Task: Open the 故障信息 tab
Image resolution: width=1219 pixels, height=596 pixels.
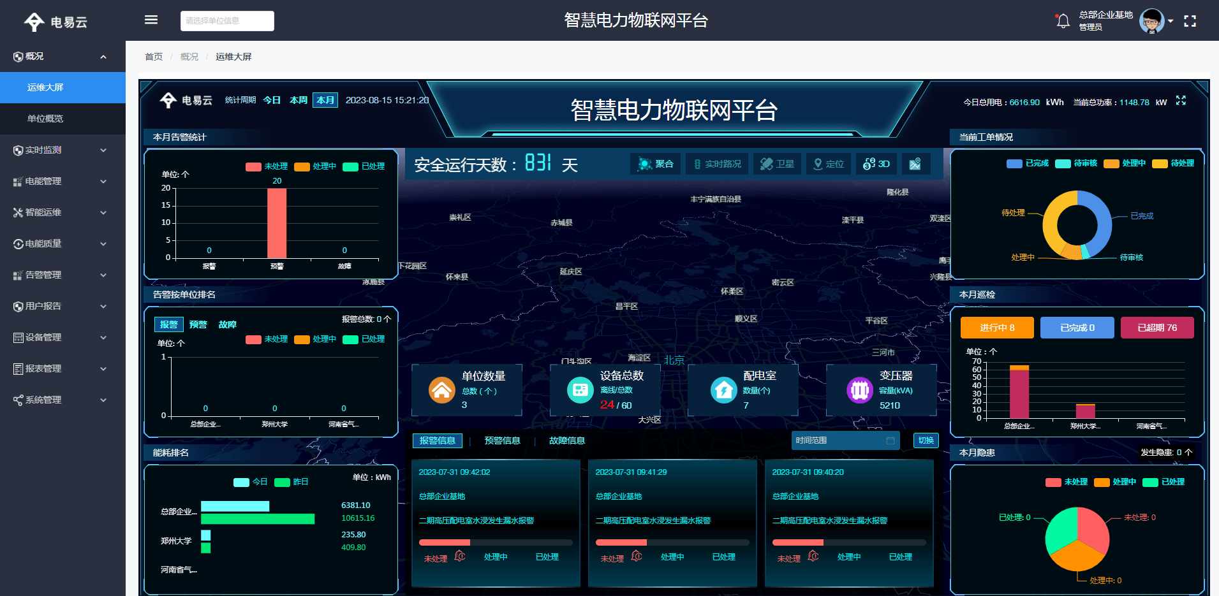Action: [567, 440]
